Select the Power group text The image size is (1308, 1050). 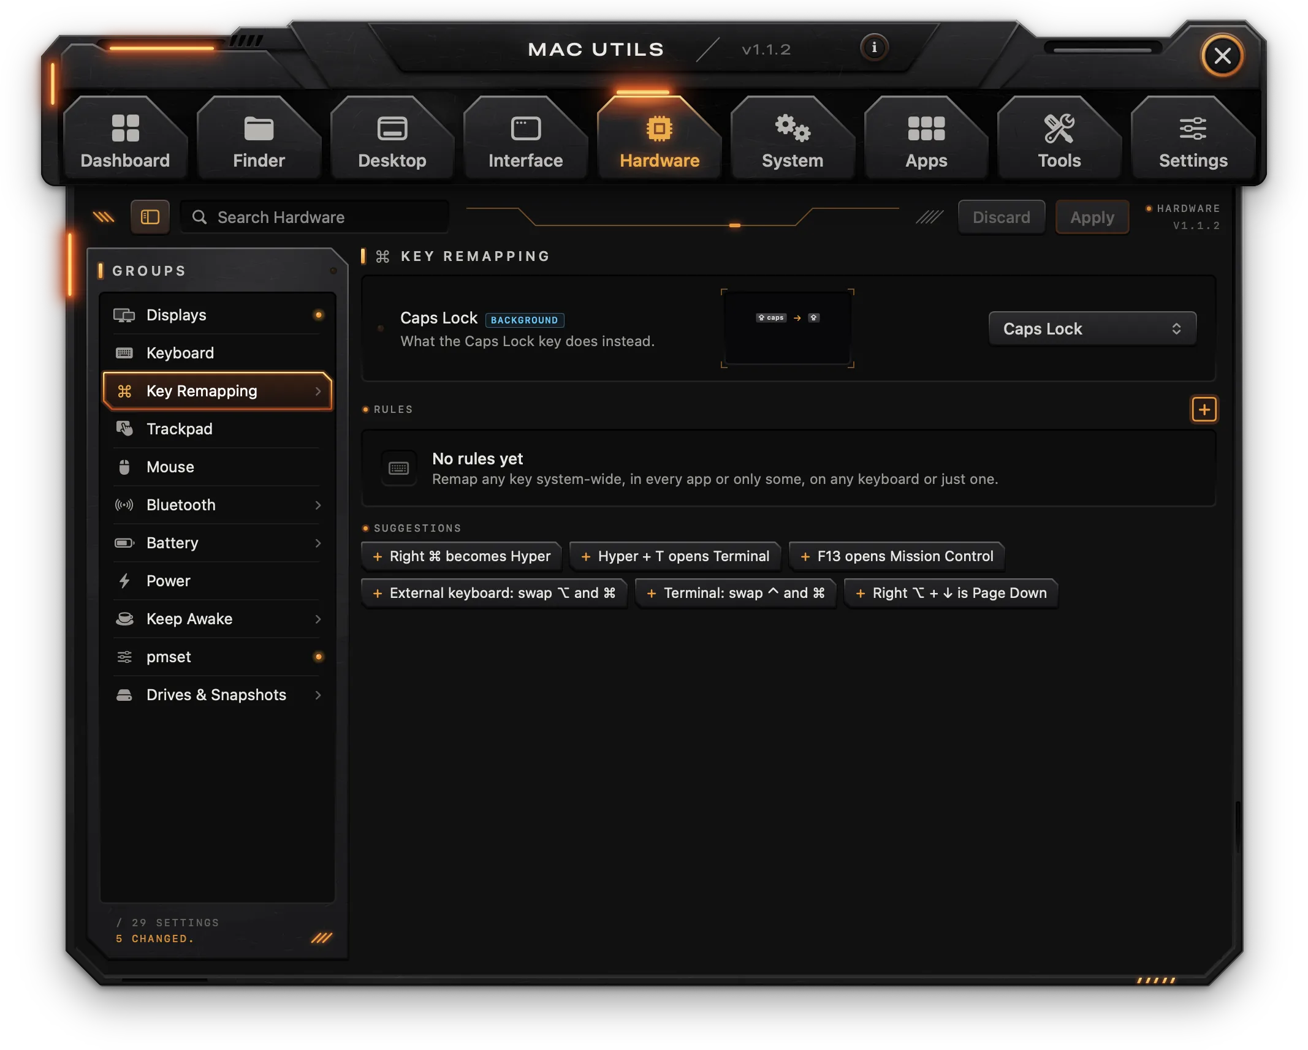pyautogui.click(x=169, y=581)
